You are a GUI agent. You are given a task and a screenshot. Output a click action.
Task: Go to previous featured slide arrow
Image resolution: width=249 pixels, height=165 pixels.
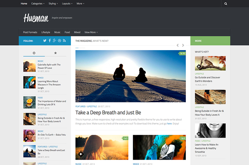click(178, 45)
